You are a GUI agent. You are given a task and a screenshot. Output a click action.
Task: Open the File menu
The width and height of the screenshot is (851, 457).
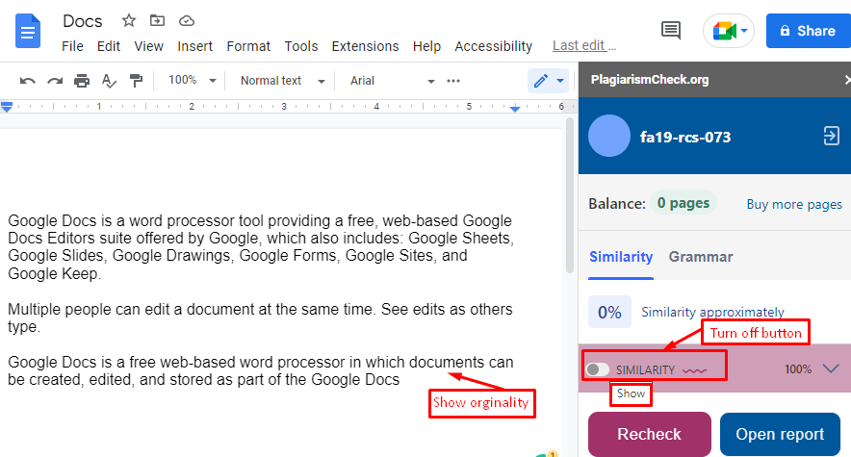pyautogui.click(x=73, y=46)
